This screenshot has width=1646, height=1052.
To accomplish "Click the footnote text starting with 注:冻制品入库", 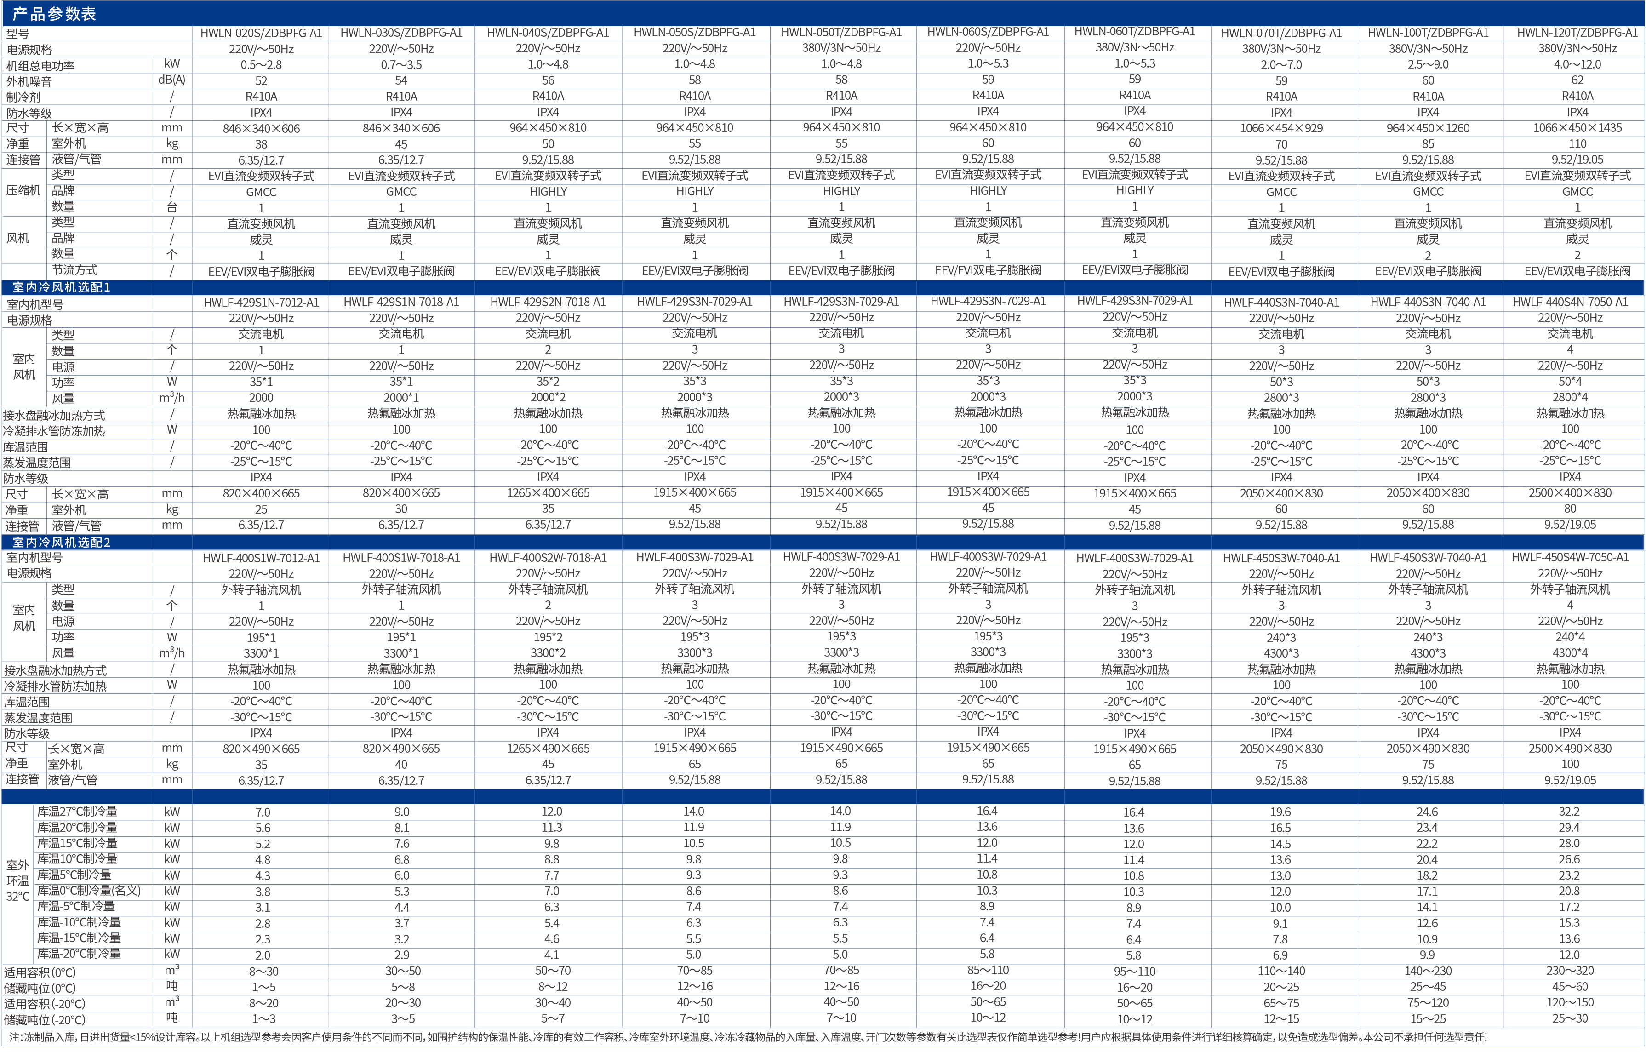I will coord(748,1038).
